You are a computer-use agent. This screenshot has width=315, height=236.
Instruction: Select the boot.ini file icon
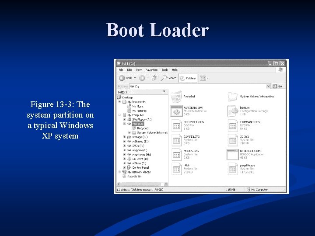(232, 111)
